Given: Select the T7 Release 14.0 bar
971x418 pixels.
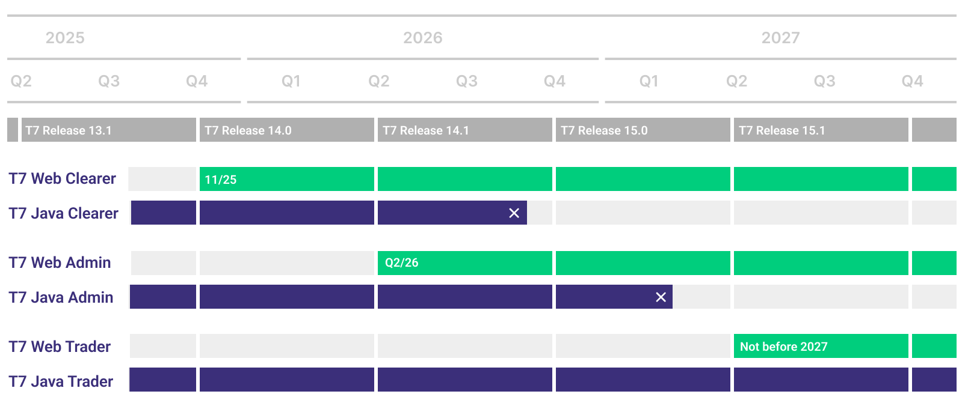Looking at the screenshot, I should (286, 130).
